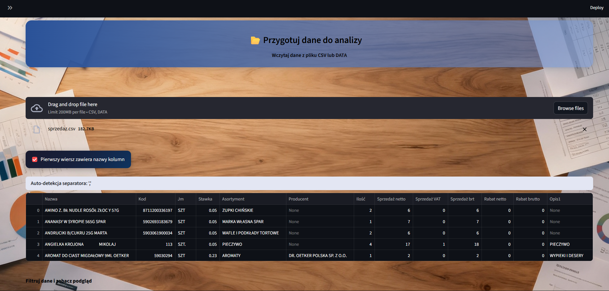Open the Deploy menu
This screenshot has width=609, height=291.
click(x=597, y=8)
